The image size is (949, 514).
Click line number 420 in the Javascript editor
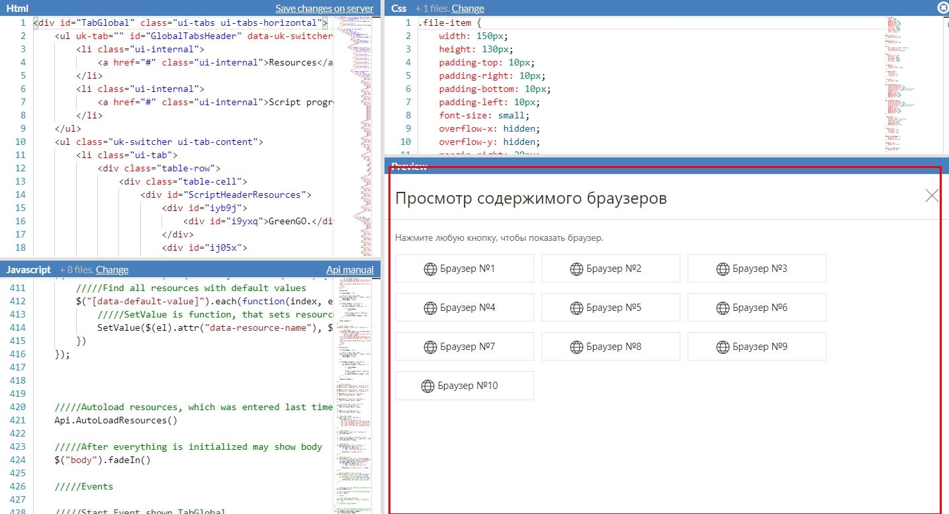pos(18,407)
